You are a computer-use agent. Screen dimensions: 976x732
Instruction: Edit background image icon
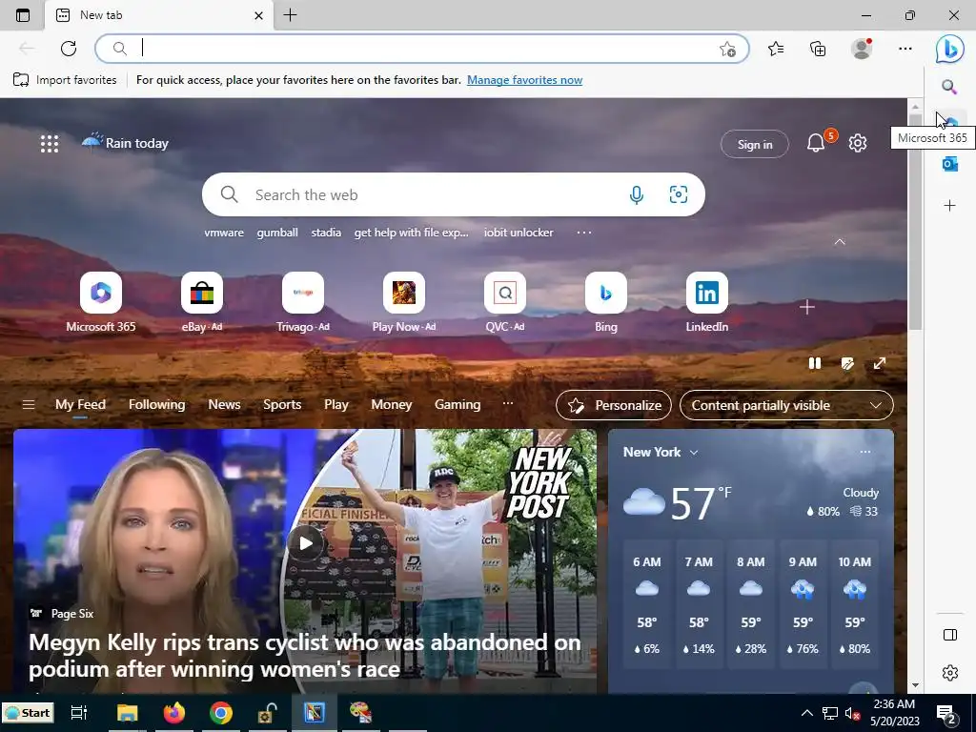pyautogui.click(x=847, y=363)
